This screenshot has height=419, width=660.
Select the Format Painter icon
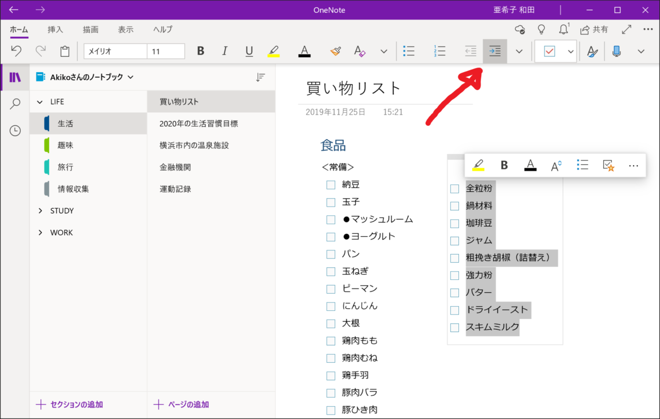pos(335,51)
